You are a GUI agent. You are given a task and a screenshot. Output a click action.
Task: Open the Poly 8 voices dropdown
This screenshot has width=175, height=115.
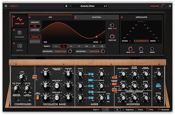coord(96,110)
